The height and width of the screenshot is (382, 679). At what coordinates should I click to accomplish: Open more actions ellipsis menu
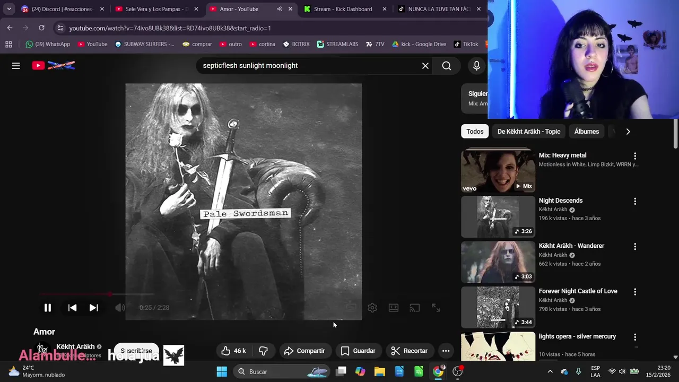coord(446,351)
